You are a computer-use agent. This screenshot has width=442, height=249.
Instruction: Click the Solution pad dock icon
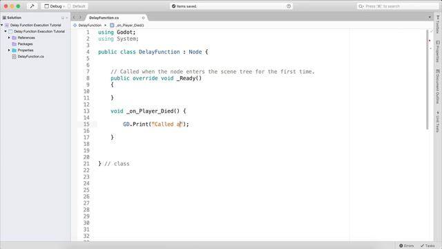point(63,18)
